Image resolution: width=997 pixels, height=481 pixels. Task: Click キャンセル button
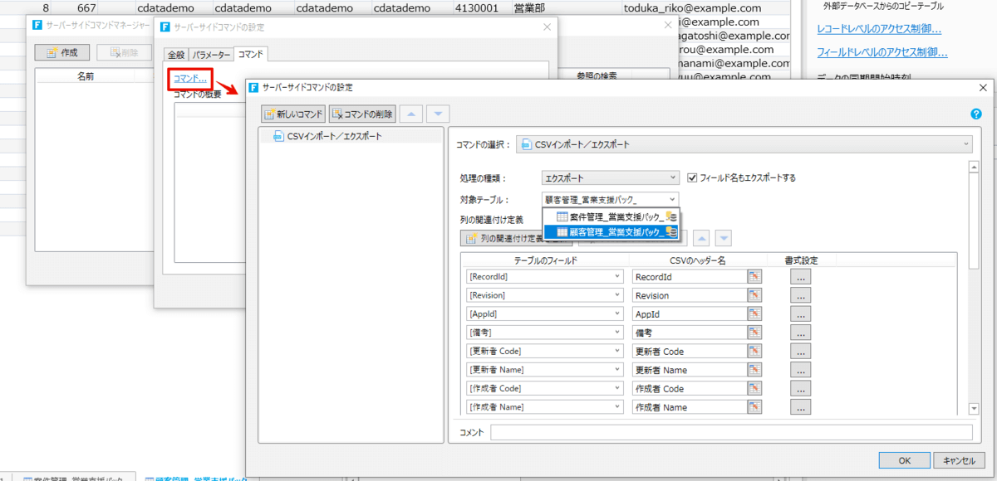pos(959,460)
